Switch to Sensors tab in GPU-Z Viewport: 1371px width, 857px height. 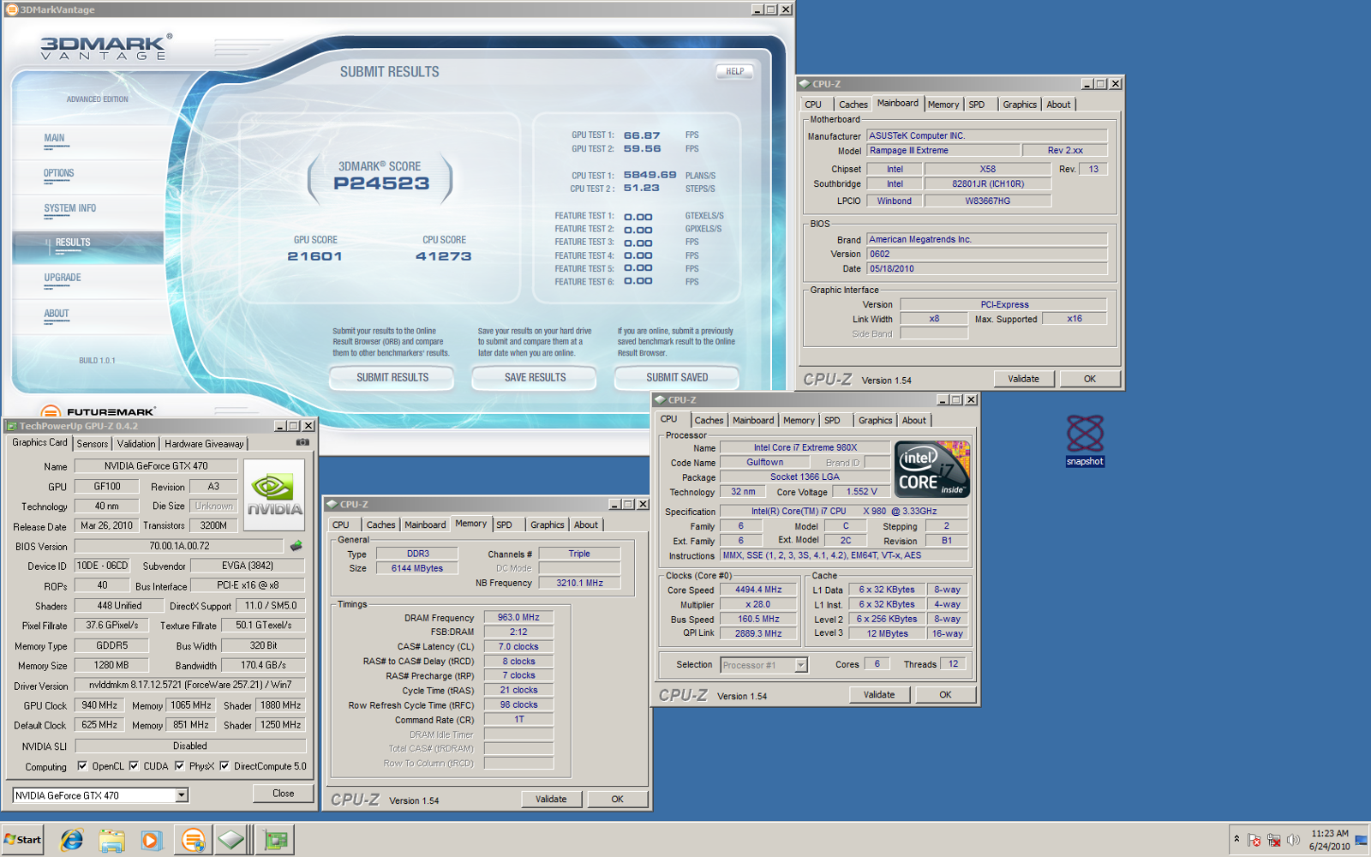pyautogui.click(x=93, y=444)
